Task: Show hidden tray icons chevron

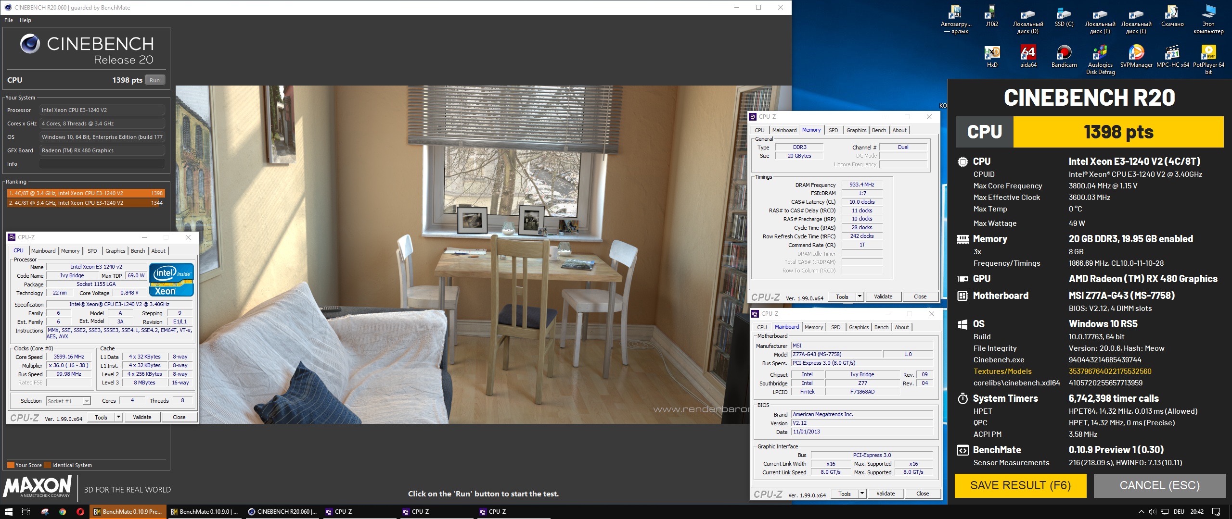Action: coord(1141,512)
